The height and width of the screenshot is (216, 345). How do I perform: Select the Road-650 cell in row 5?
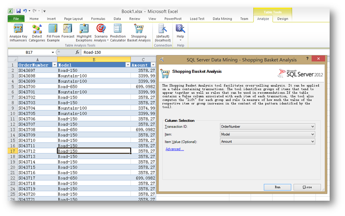[94, 87]
